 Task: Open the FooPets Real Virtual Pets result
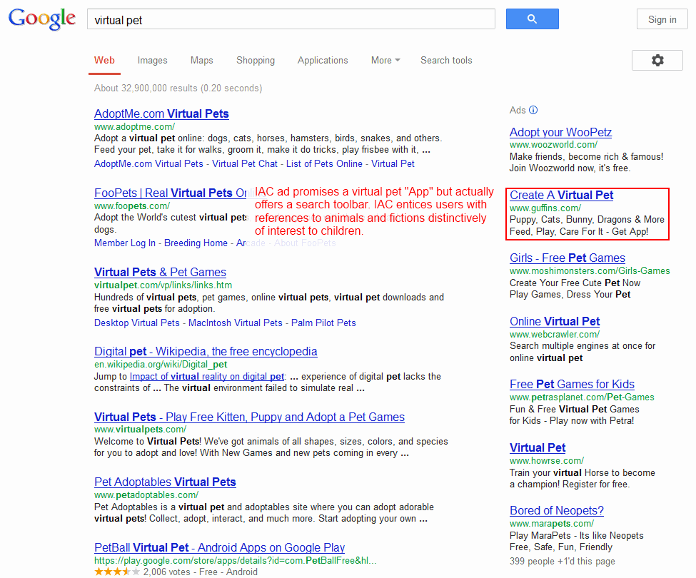point(171,193)
